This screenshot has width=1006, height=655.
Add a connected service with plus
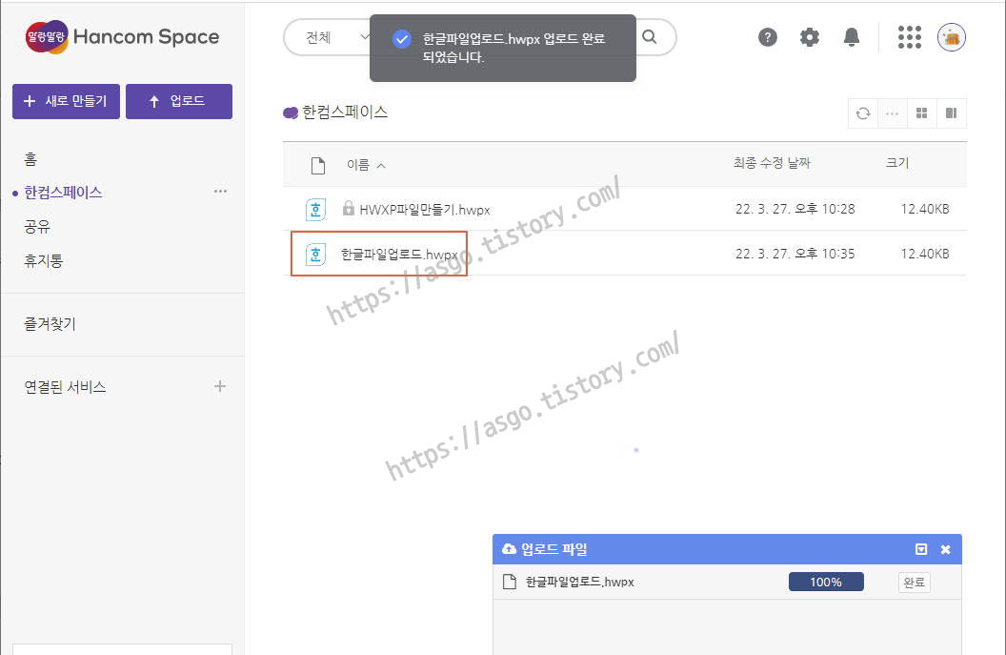click(x=219, y=386)
